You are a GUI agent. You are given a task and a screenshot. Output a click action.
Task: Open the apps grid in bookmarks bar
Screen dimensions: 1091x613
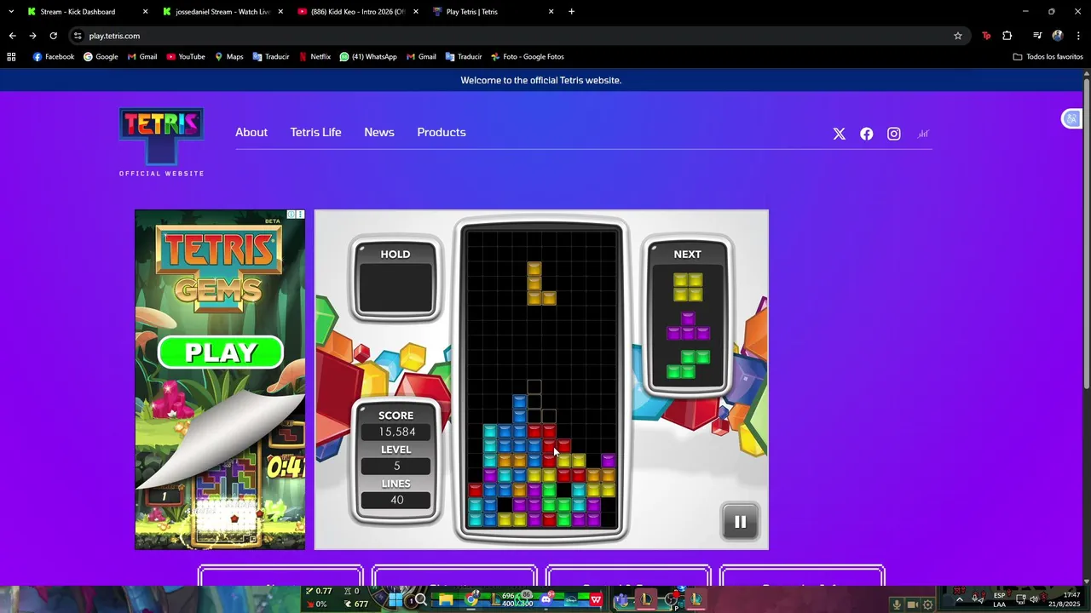pos(11,57)
